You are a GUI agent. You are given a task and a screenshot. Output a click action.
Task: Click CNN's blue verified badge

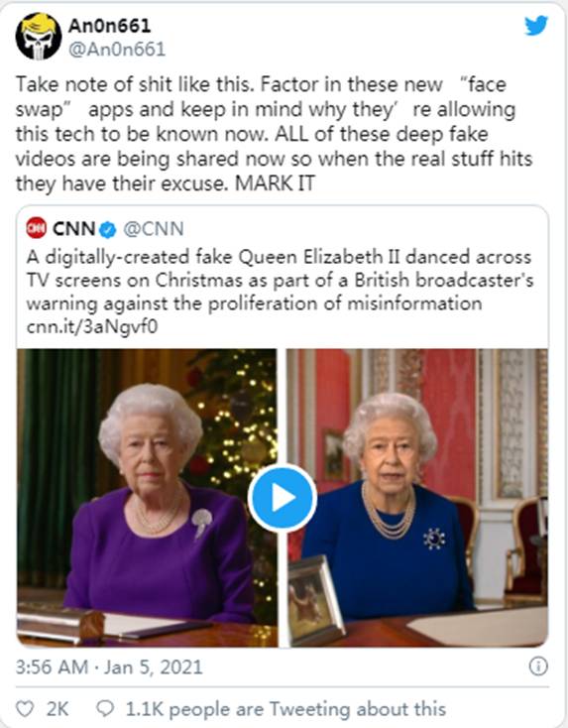point(108,229)
